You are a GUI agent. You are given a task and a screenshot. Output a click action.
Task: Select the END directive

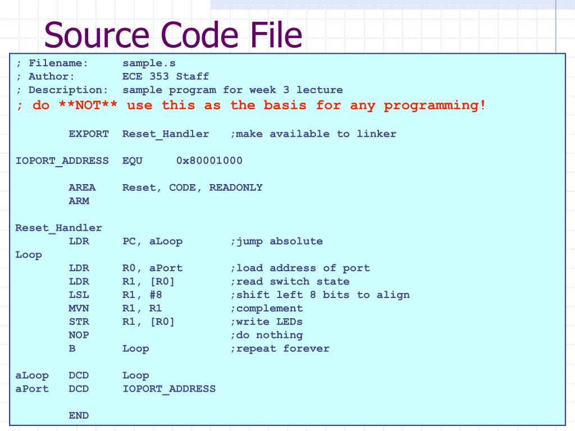[x=79, y=416]
